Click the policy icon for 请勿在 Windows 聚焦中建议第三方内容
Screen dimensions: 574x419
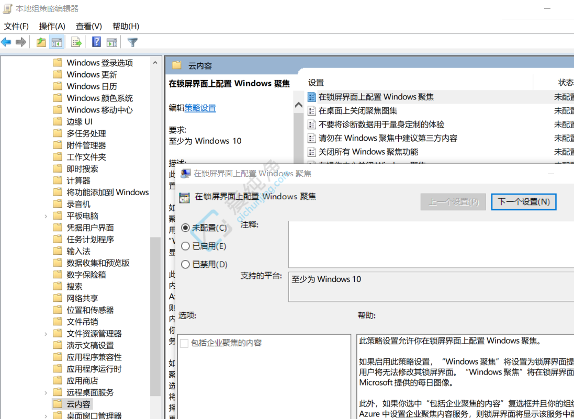(x=311, y=138)
